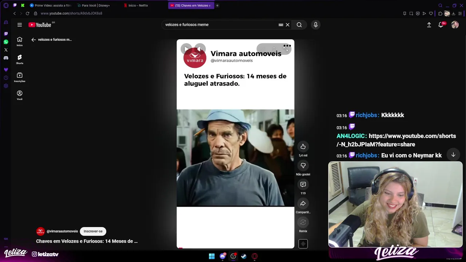Image resolution: width=466 pixels, height=262 pixels.
Task: View site security padlock info
Action: 36,13
